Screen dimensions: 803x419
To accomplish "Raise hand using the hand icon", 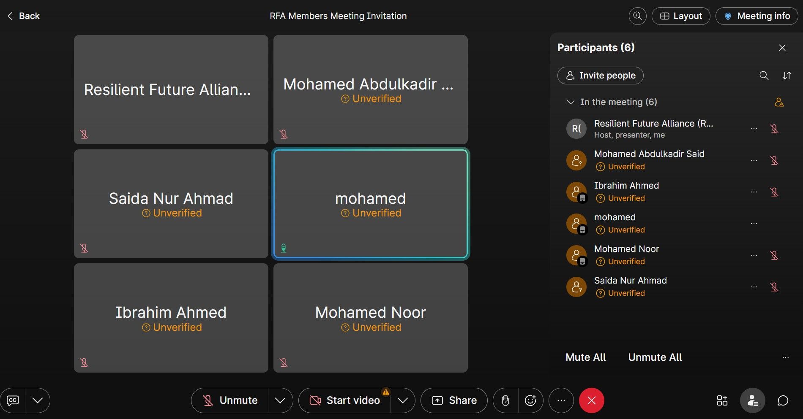I will (505, 400).
